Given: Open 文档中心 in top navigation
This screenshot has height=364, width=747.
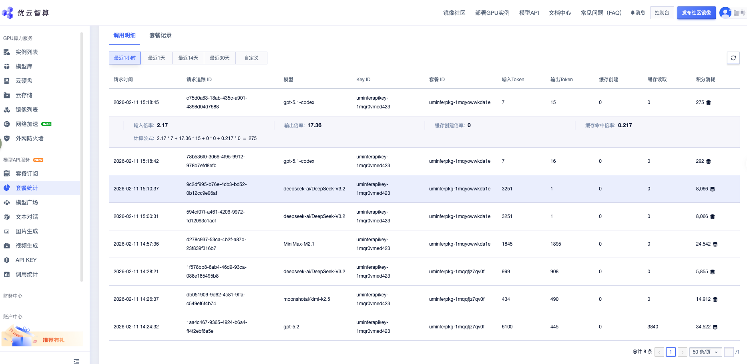Looking at the screenshot, I should 560,13.
